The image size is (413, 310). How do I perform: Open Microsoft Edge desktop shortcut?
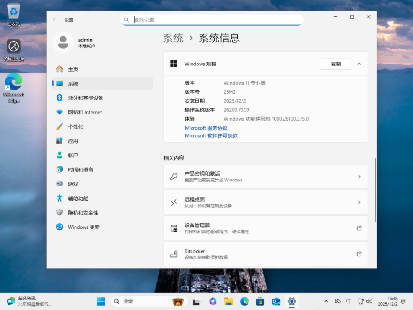pos(13,88)
